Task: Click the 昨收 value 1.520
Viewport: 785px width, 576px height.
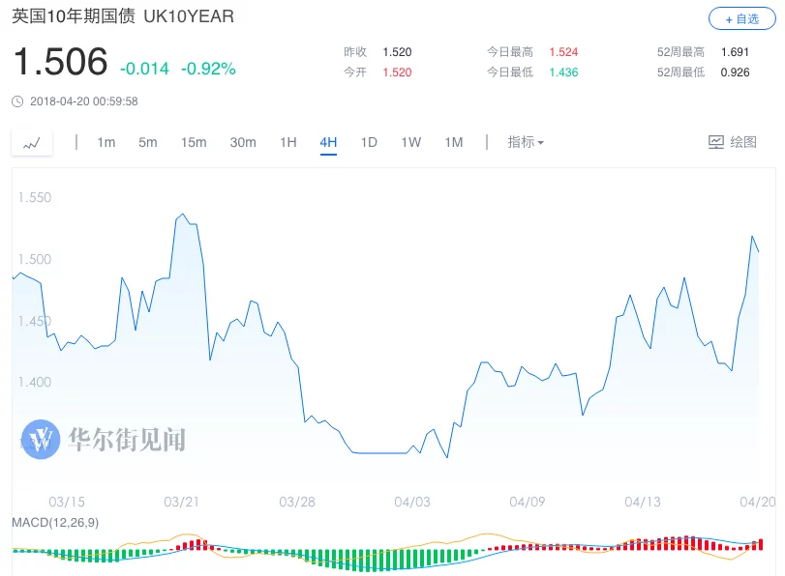Action: tap(397, 52)
